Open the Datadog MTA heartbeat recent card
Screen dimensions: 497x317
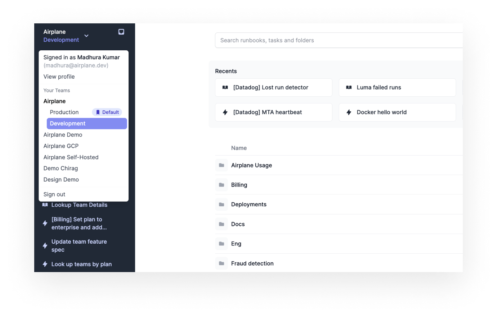click(274, 112)
